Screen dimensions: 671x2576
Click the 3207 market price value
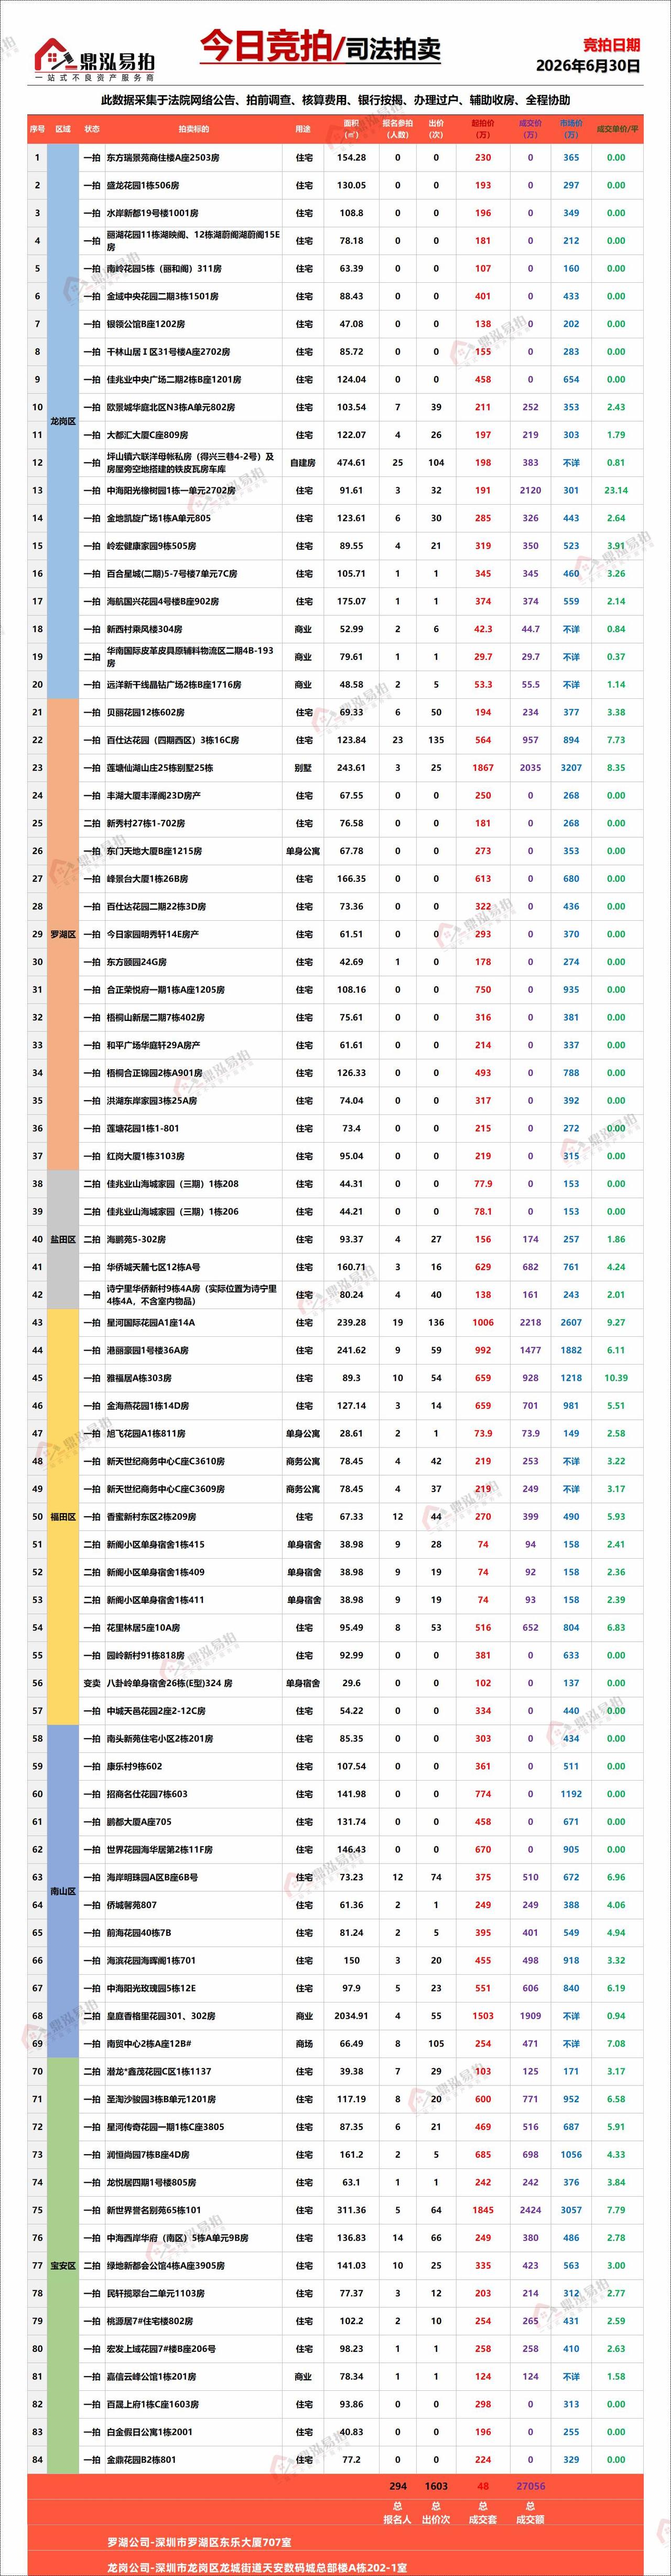click(x=570, y=768)
